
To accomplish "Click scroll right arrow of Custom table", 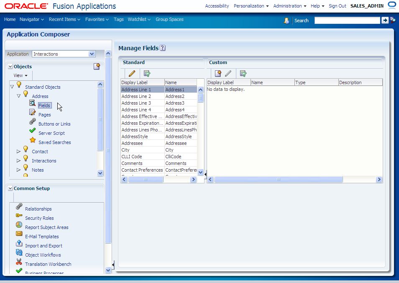I will pyautogui.click(x=379, y=179).
